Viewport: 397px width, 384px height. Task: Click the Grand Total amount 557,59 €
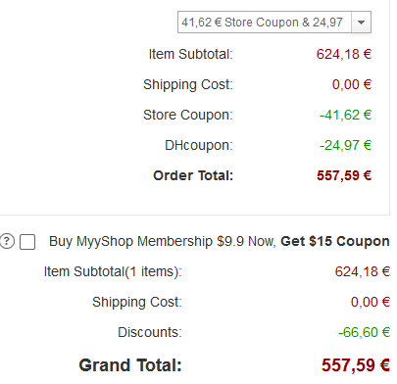point(356,365)
